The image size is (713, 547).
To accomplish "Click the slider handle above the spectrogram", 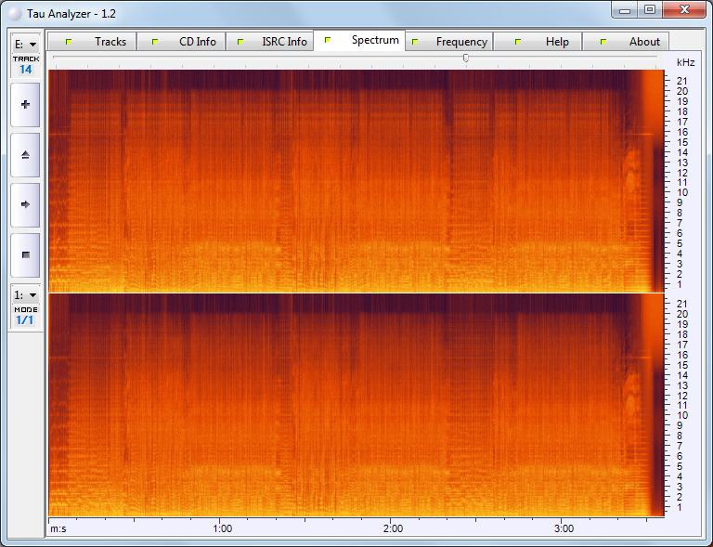I will coord(466,58).
